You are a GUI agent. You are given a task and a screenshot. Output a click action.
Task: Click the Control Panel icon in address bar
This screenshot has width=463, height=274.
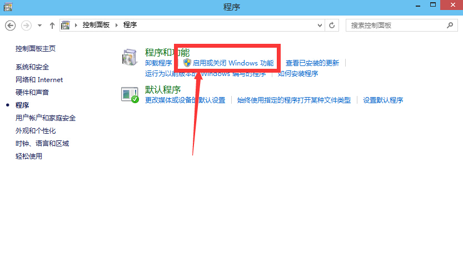[x=65, y=25]
